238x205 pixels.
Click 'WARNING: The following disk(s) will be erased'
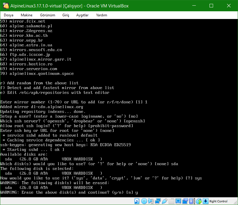[55, 183]
